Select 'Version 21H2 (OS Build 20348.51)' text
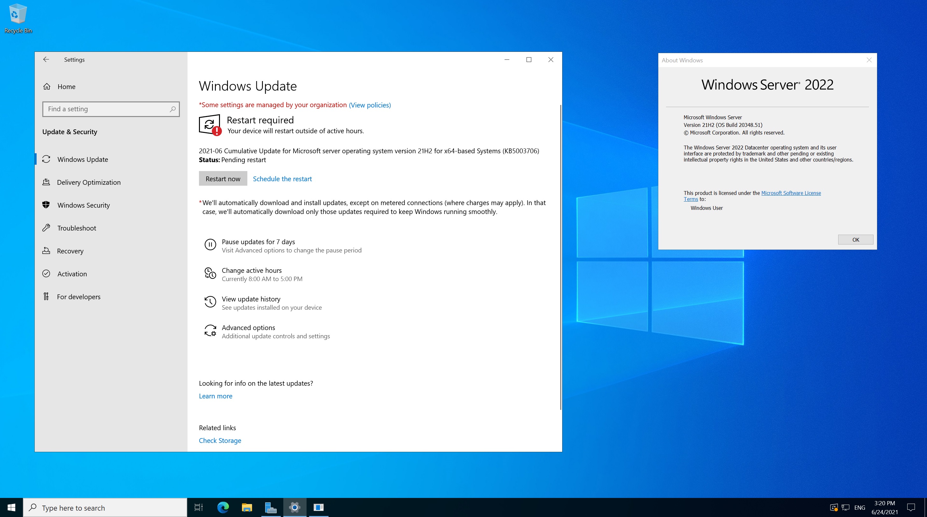The width and height of the screenshot is (927, 517). 723,125
